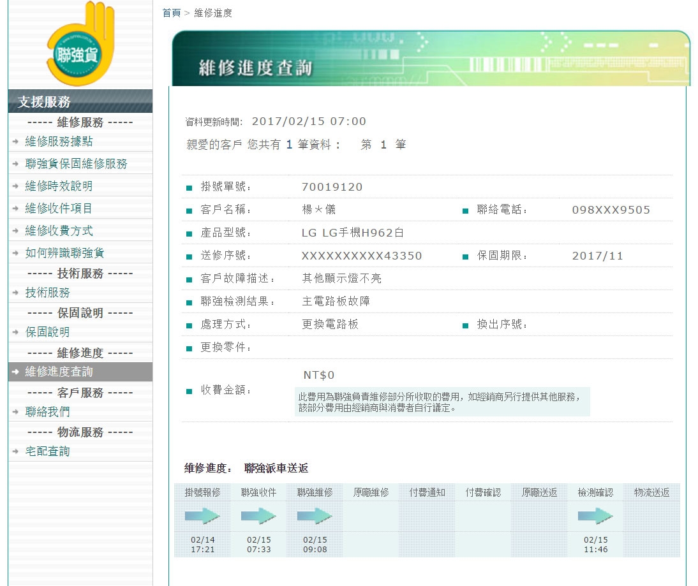Click the arrow icon under 掛號報修
The image size is (698, 586).
pos(202,516)
